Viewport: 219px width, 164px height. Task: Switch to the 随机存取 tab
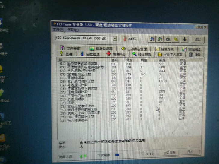(x=165, y=49)
